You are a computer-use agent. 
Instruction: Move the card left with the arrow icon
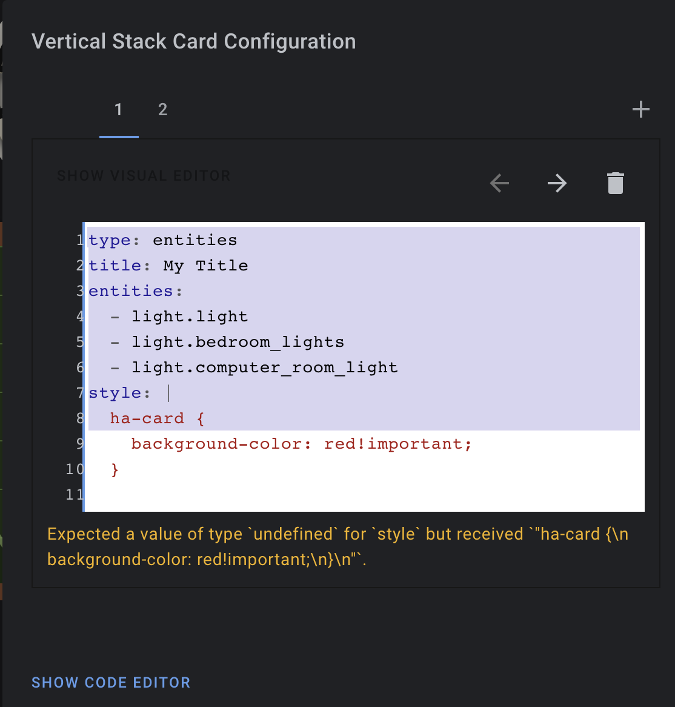click(x=499, y=183)
